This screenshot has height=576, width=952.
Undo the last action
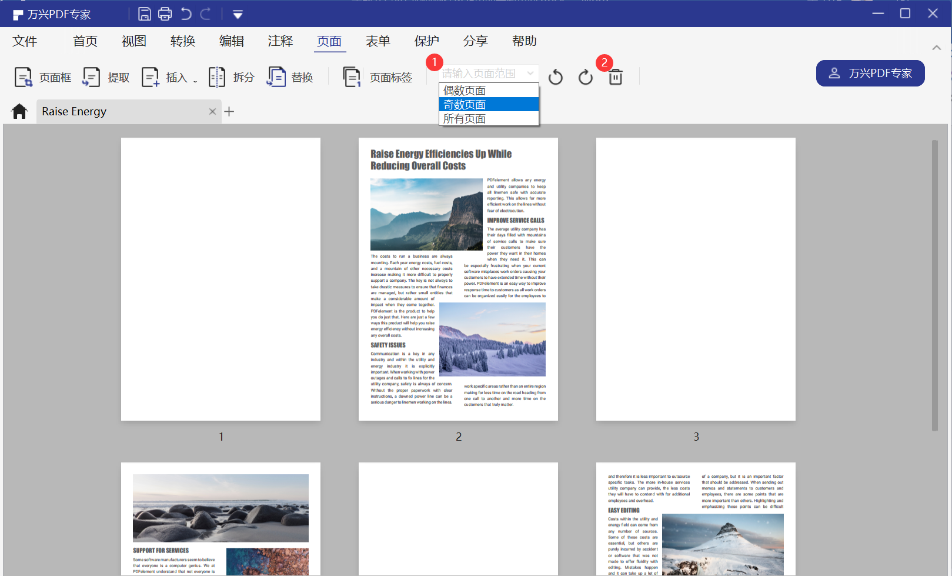click(x=186, y=14)
